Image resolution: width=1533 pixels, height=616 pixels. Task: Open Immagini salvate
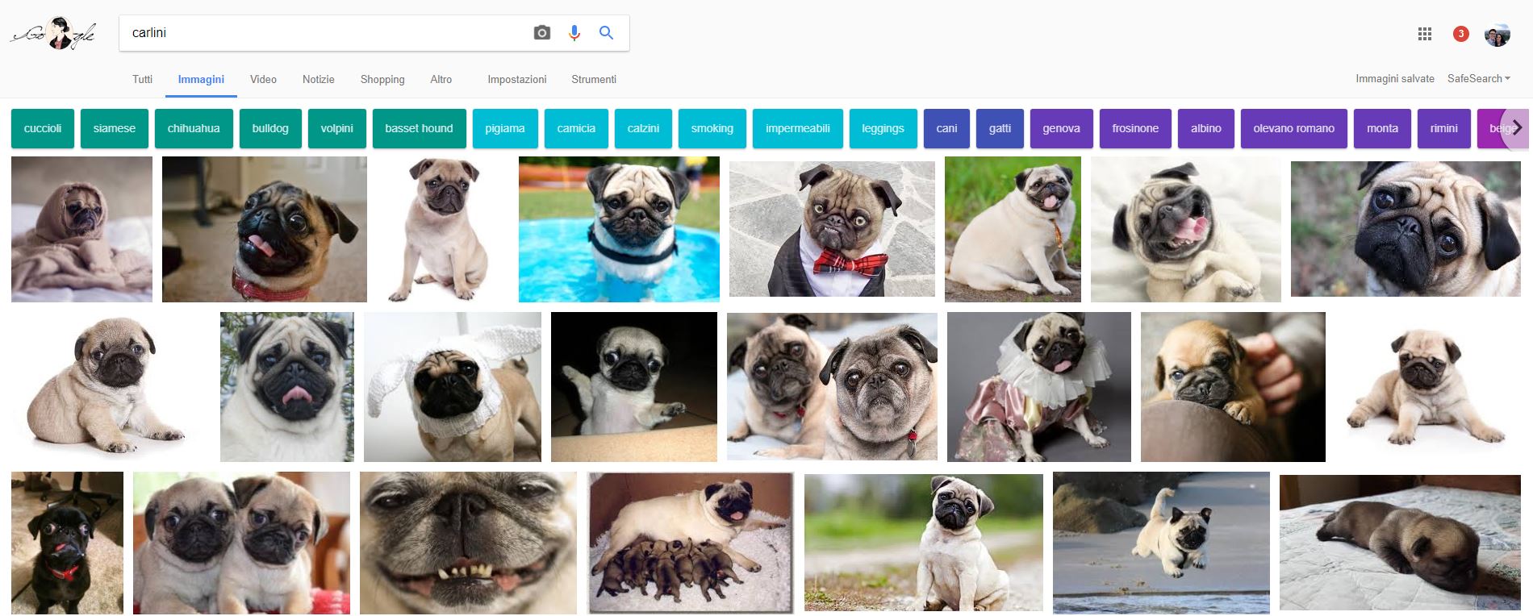pos(1395,78)
